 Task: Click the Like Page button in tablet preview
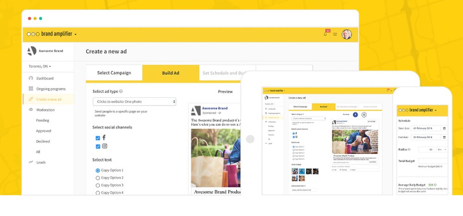coord(371,122)
